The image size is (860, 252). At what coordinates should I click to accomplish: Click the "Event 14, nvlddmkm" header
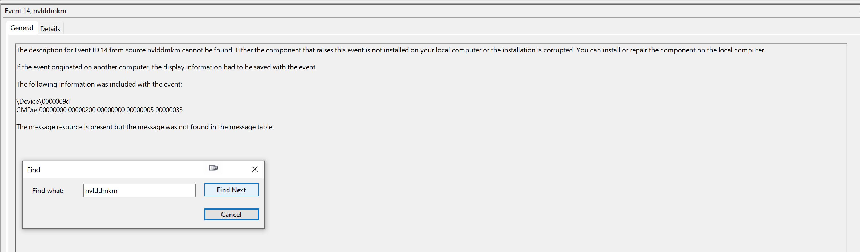[x=36, y=11]
